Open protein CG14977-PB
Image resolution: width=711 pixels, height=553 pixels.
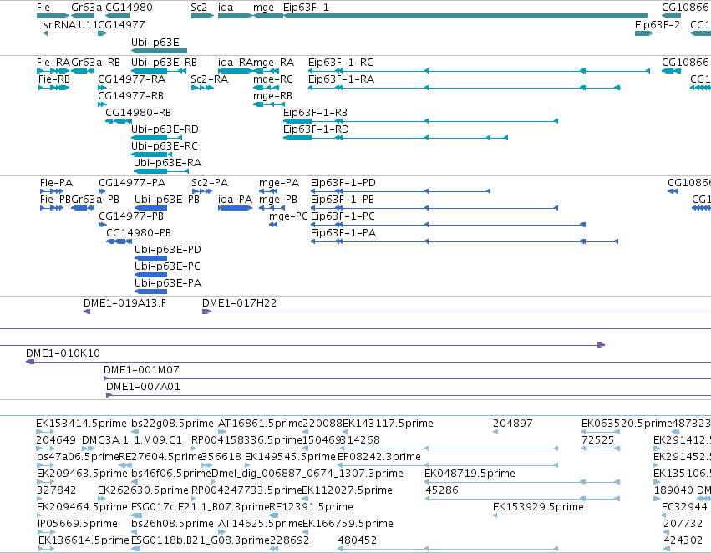point(103,225)
